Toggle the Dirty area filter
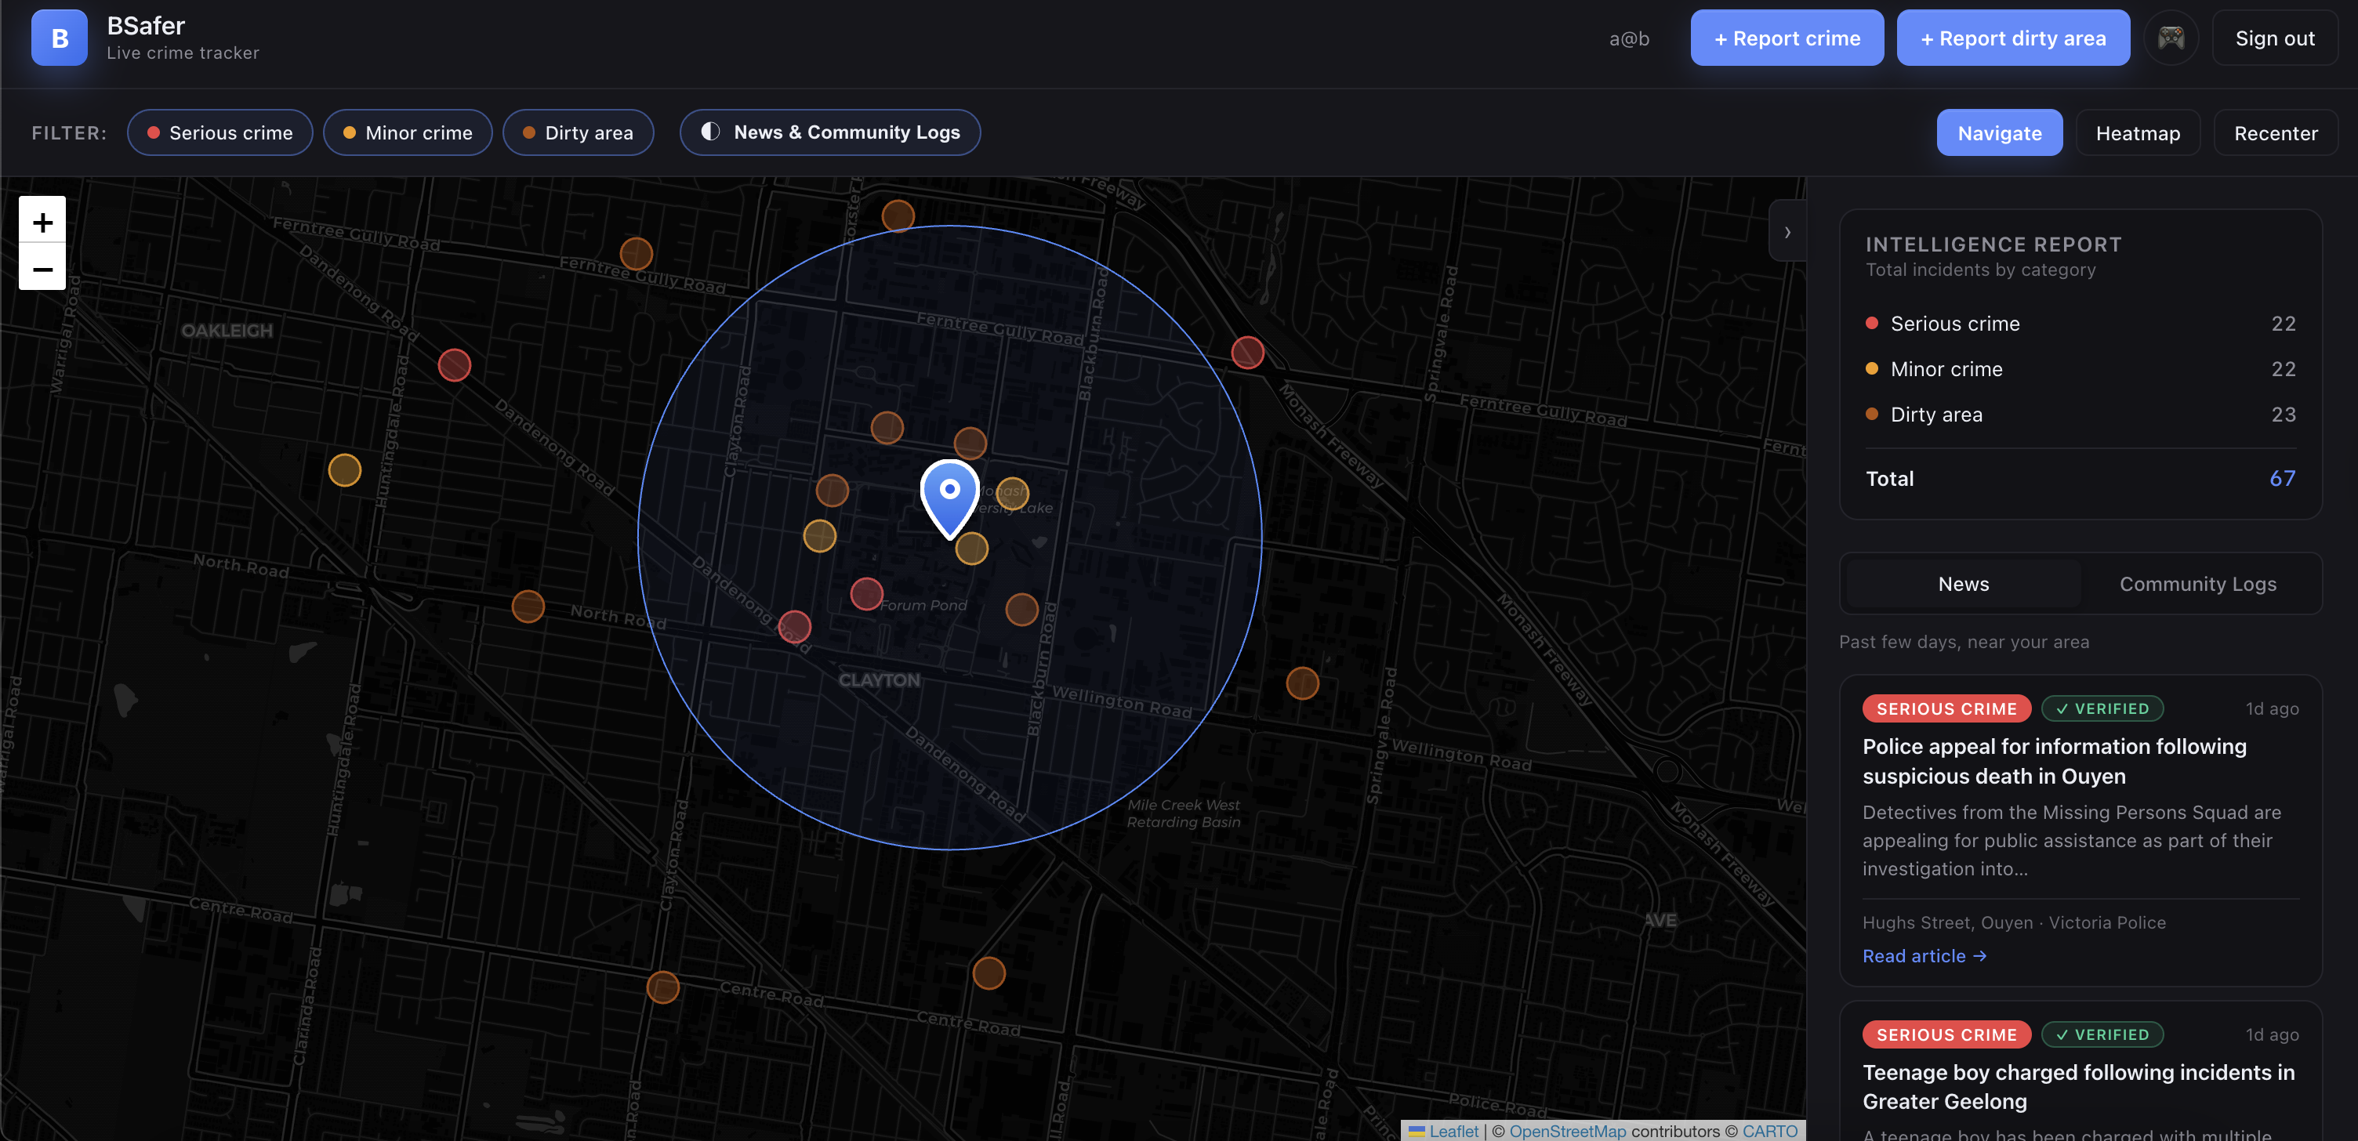Image resolution: width=2358 pixels, height=1141 pixels. pos(578,132)
